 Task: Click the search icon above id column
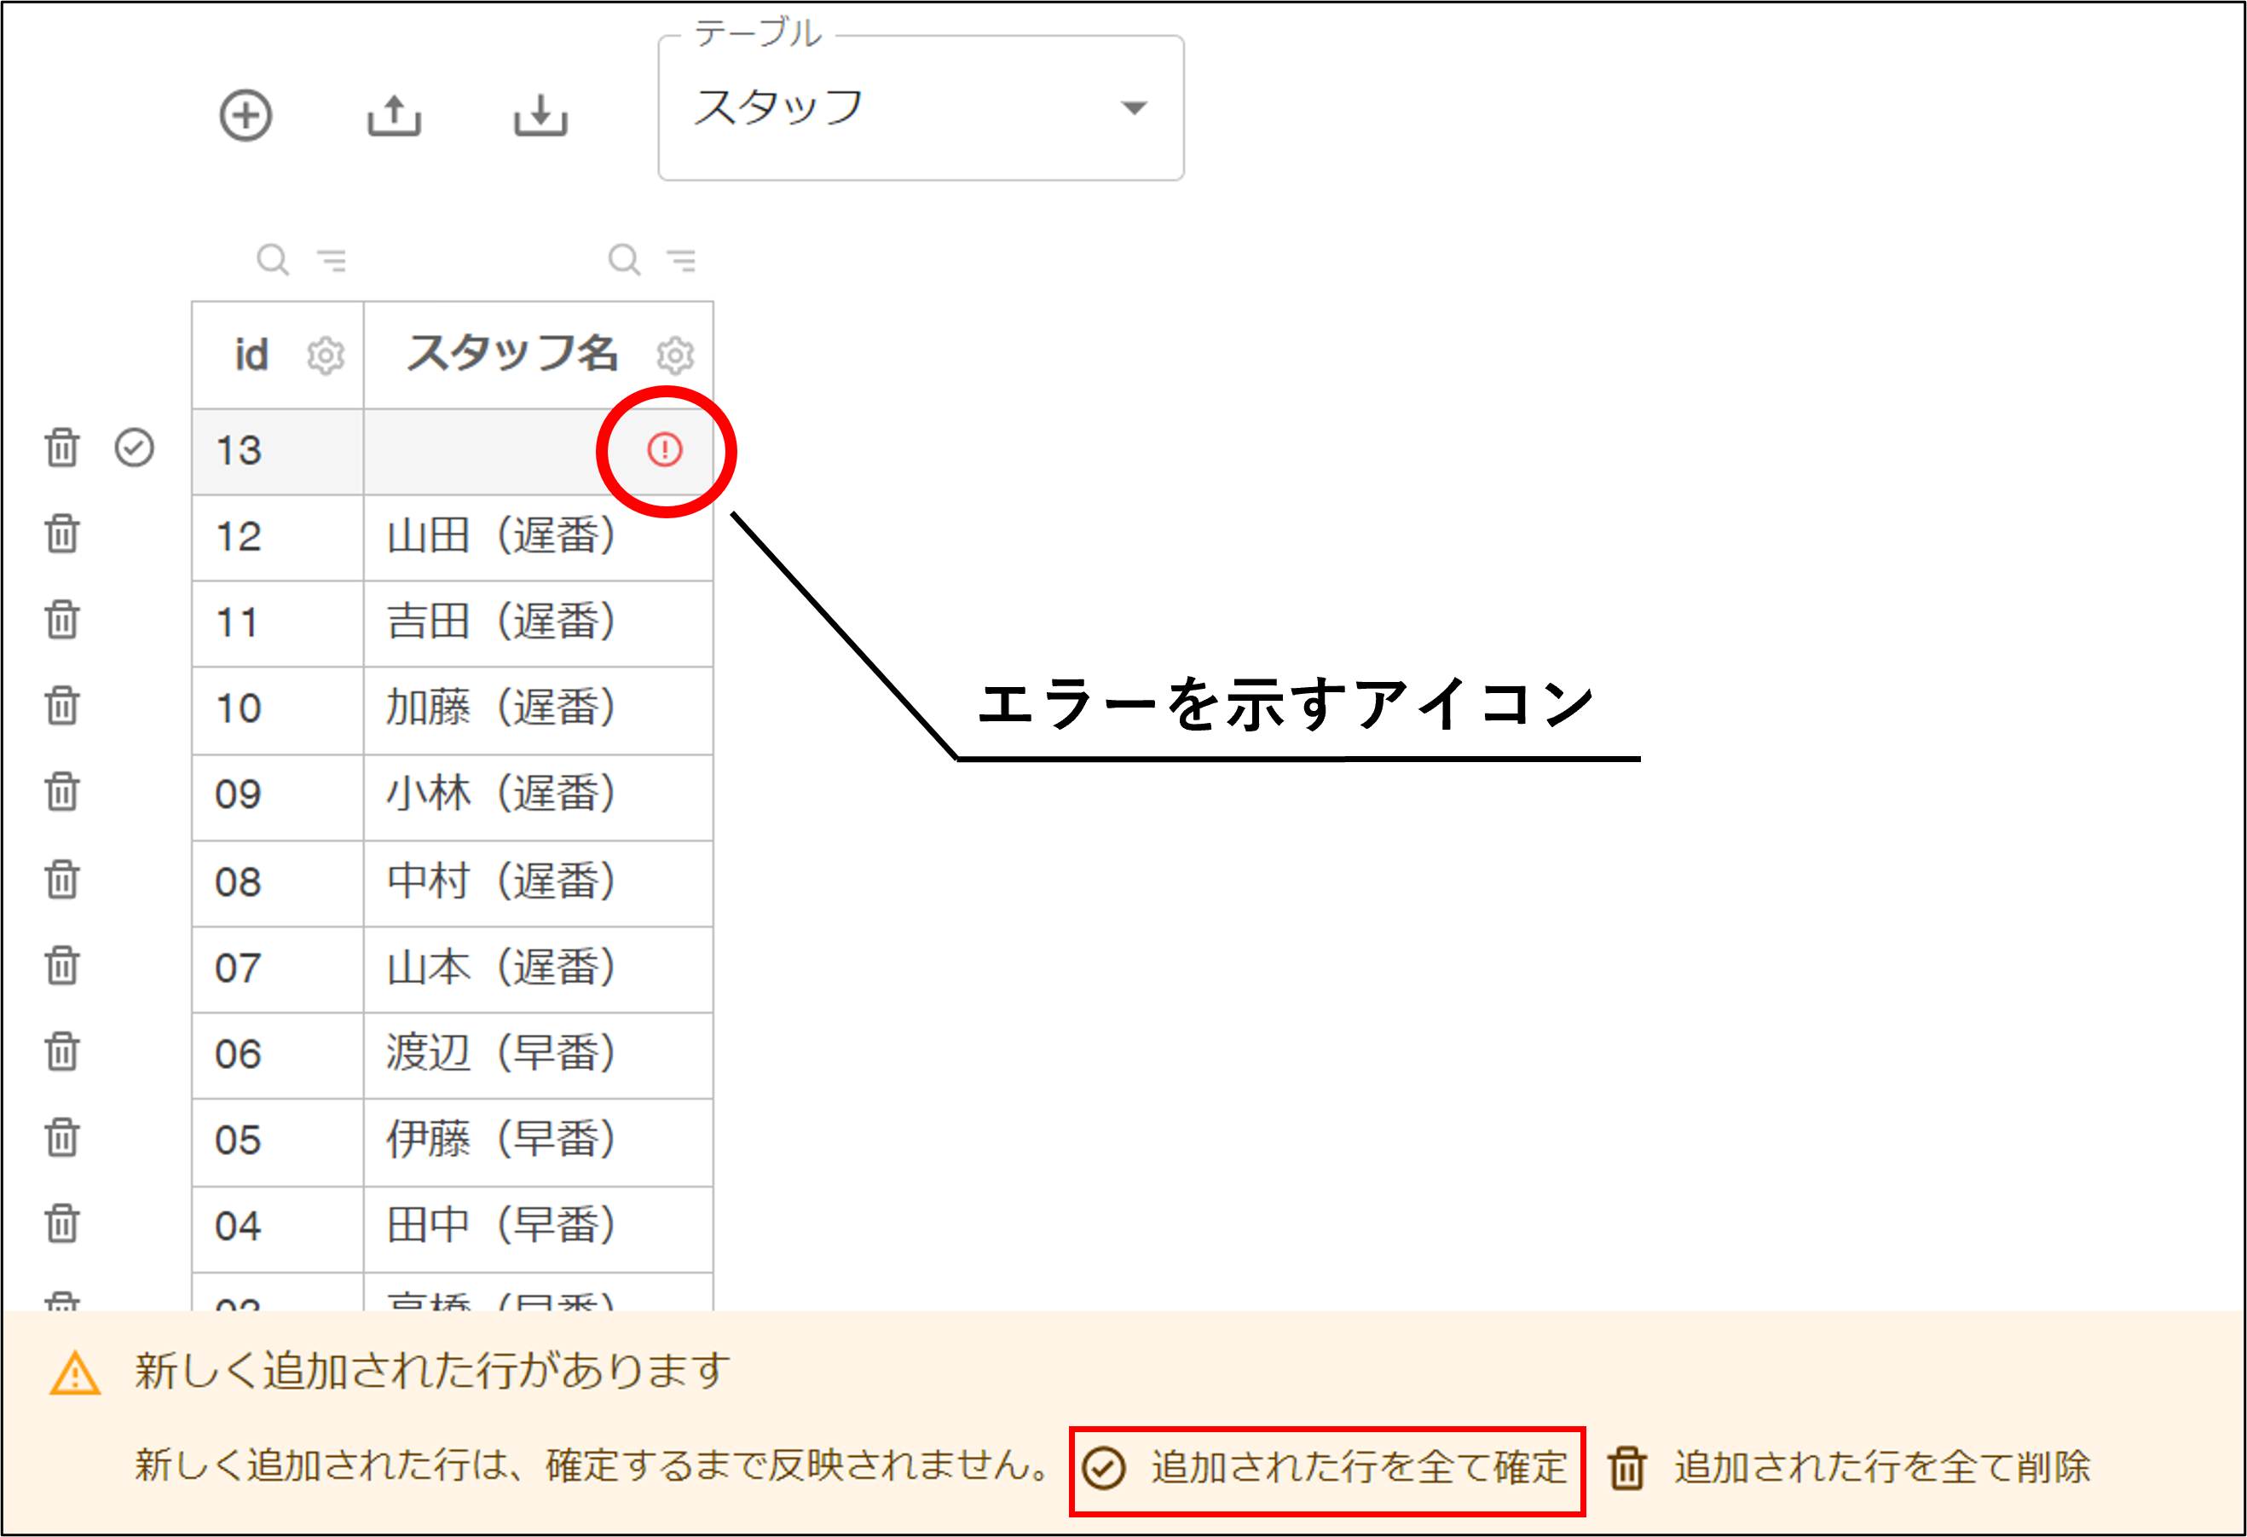coord(273,259)
